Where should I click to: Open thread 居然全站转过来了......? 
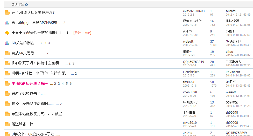pos(29,94)
